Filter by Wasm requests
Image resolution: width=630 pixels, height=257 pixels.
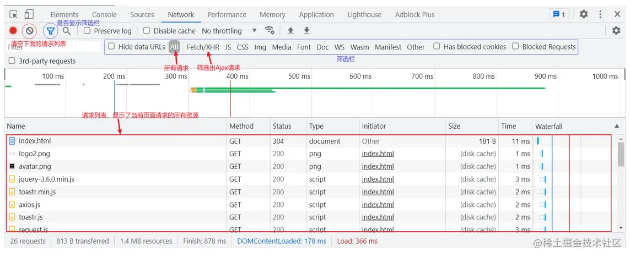[x=359, y=47]
